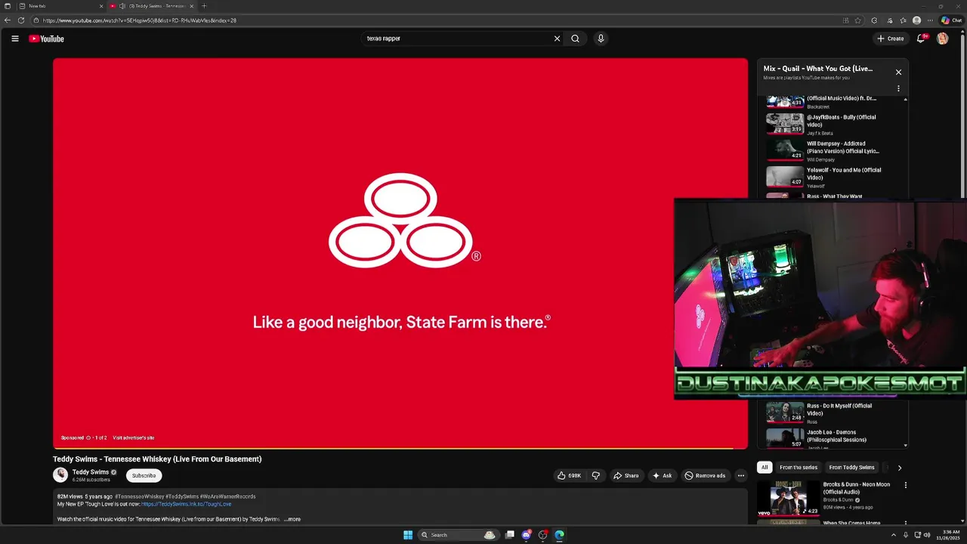Click the Ask button
Screen dimensions: 967x544
pos(662,475)
